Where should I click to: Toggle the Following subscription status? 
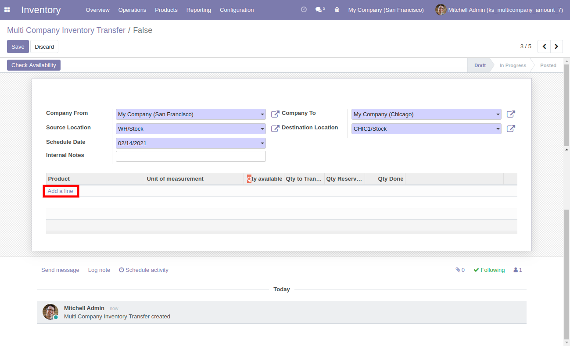click(489, 270)
